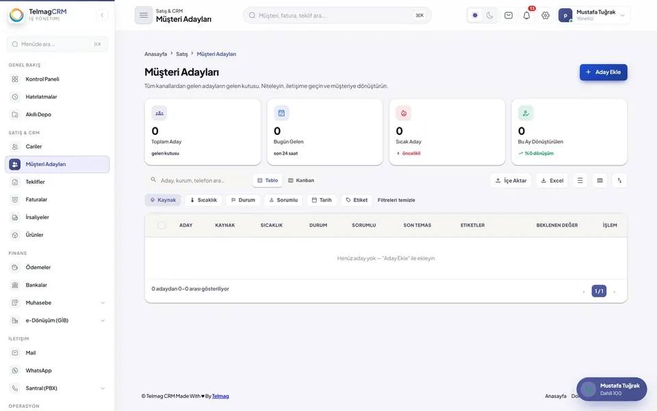The image size is (657, 411).
Task: Expand the Santral (PBX) menu
Action: coord(57,388)
